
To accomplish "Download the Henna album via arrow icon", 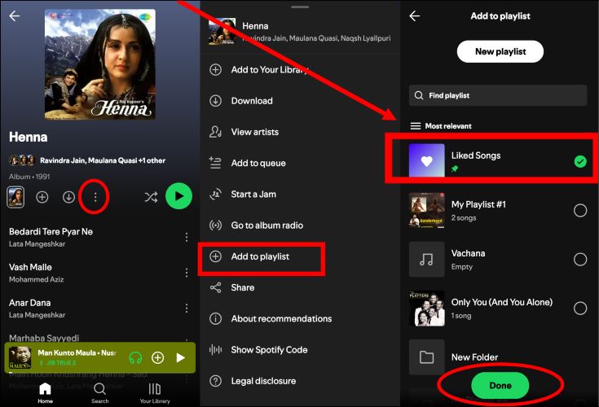I will click(x=68, y=197).
